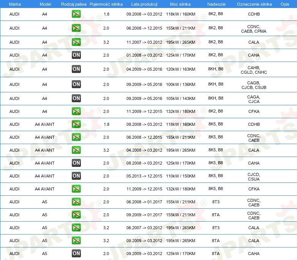Click the ON icon in the A4 AVANT 125kW row
The image size is (297, 260).
[x=76, y=163]
